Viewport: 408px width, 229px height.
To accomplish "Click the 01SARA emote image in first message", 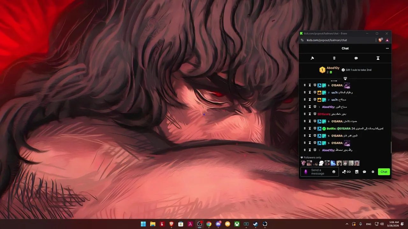I will [x=347, y=86].
